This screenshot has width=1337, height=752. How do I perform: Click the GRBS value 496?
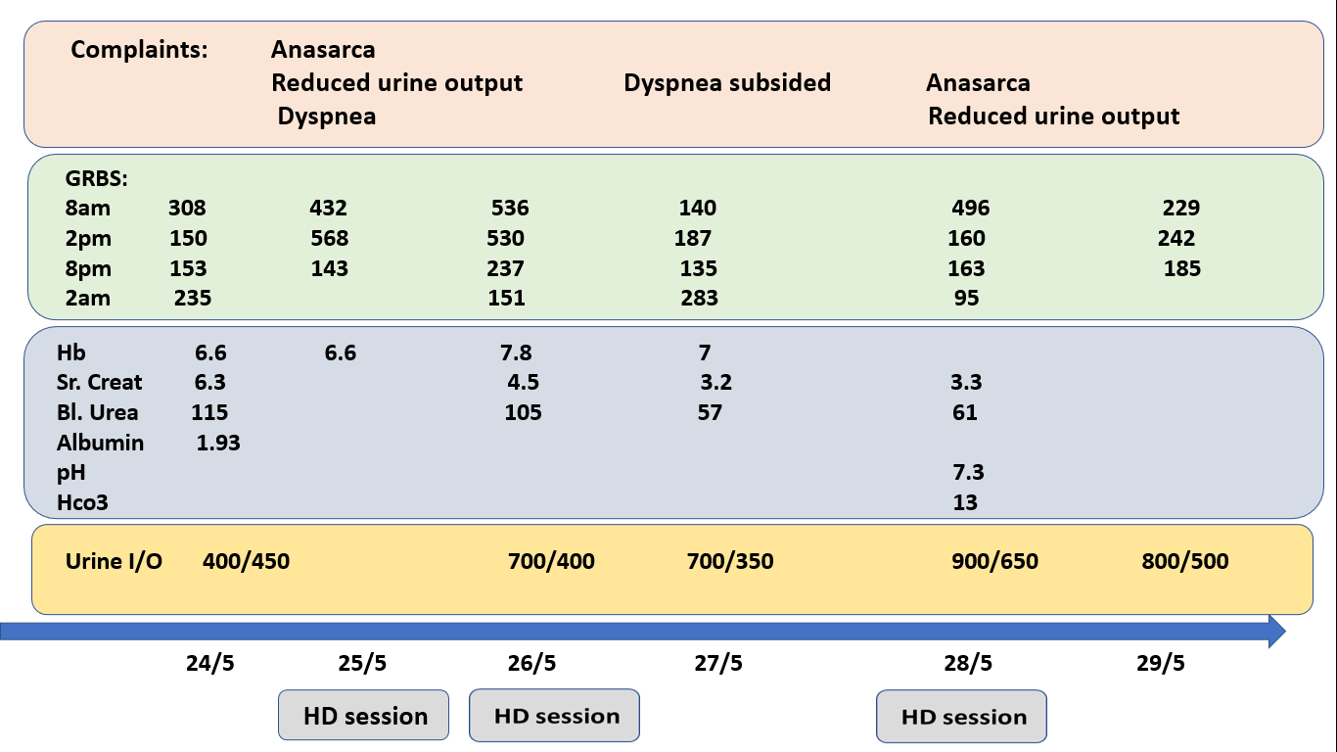(971, 209)
